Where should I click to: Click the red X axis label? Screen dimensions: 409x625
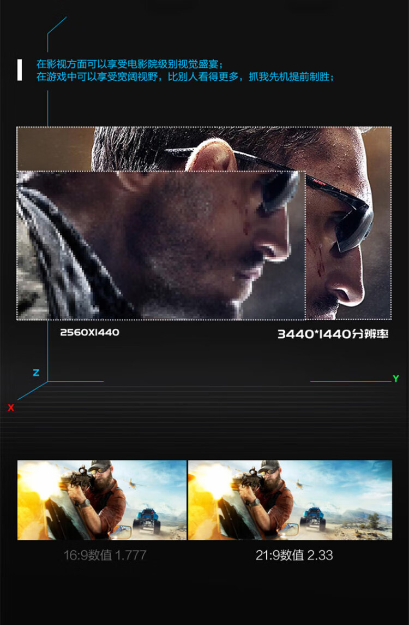point(11,408)
